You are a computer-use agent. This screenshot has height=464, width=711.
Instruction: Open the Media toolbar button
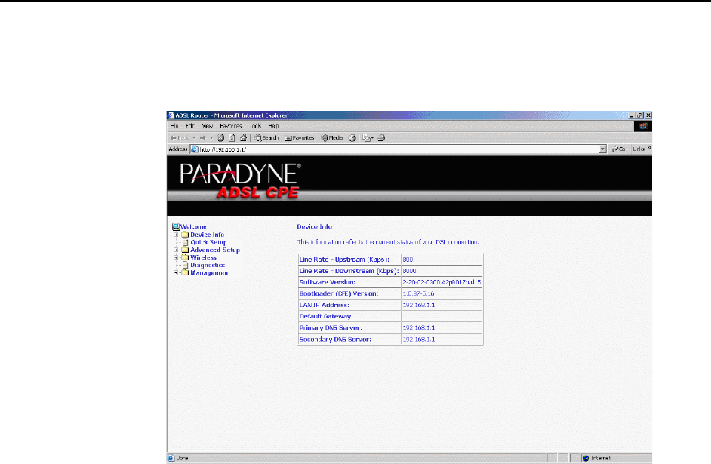(332, 138)
